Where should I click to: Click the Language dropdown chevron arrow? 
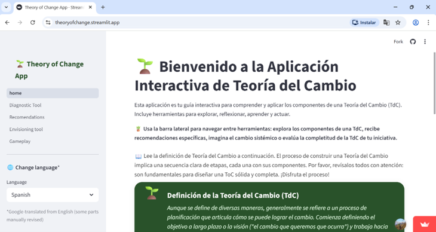[x=91, y=195]
